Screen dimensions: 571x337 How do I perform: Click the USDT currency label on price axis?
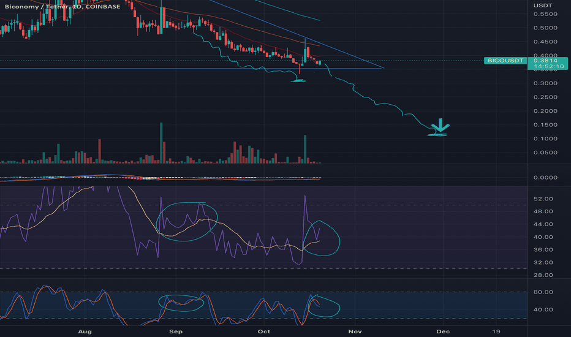543,5
